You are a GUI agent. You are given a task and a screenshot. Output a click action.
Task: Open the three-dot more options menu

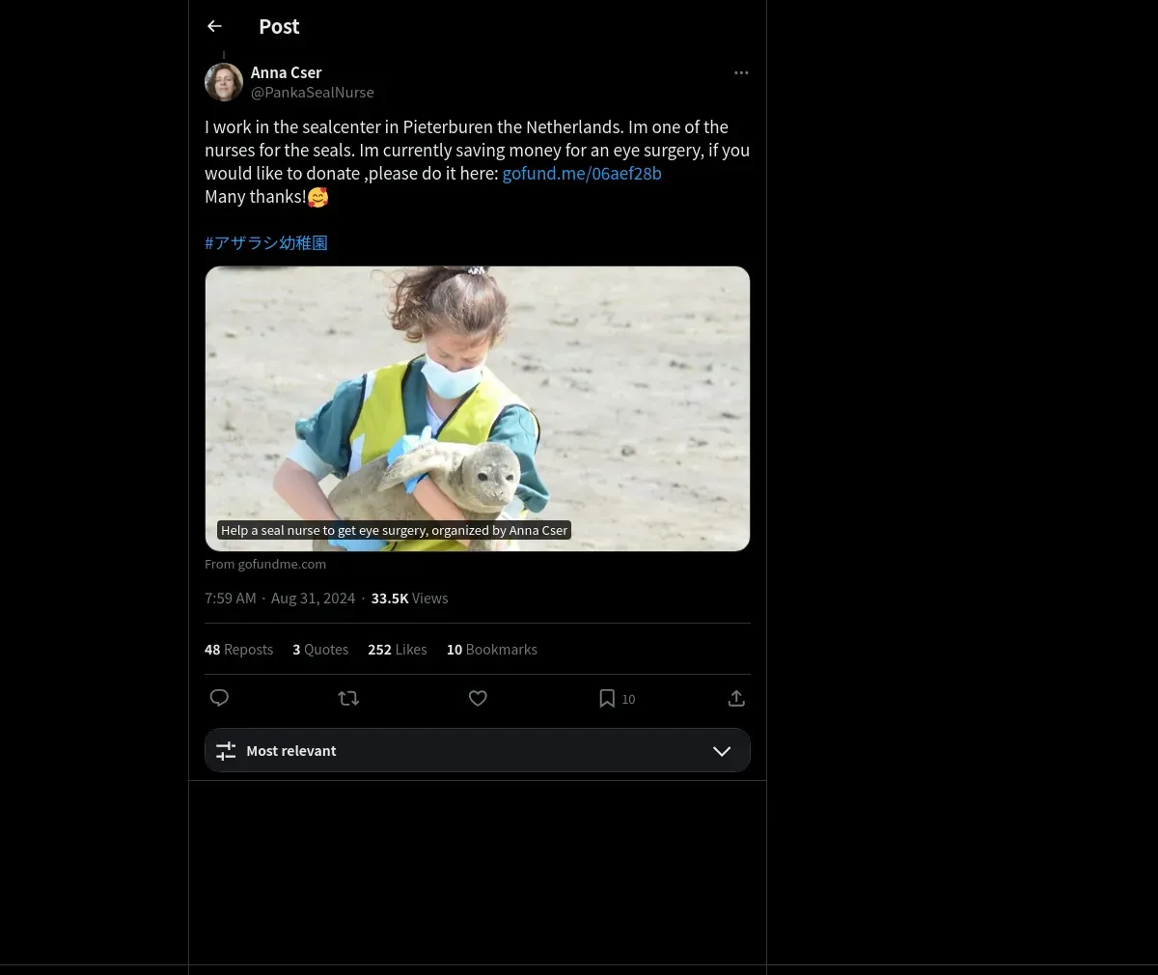[741, 73]
